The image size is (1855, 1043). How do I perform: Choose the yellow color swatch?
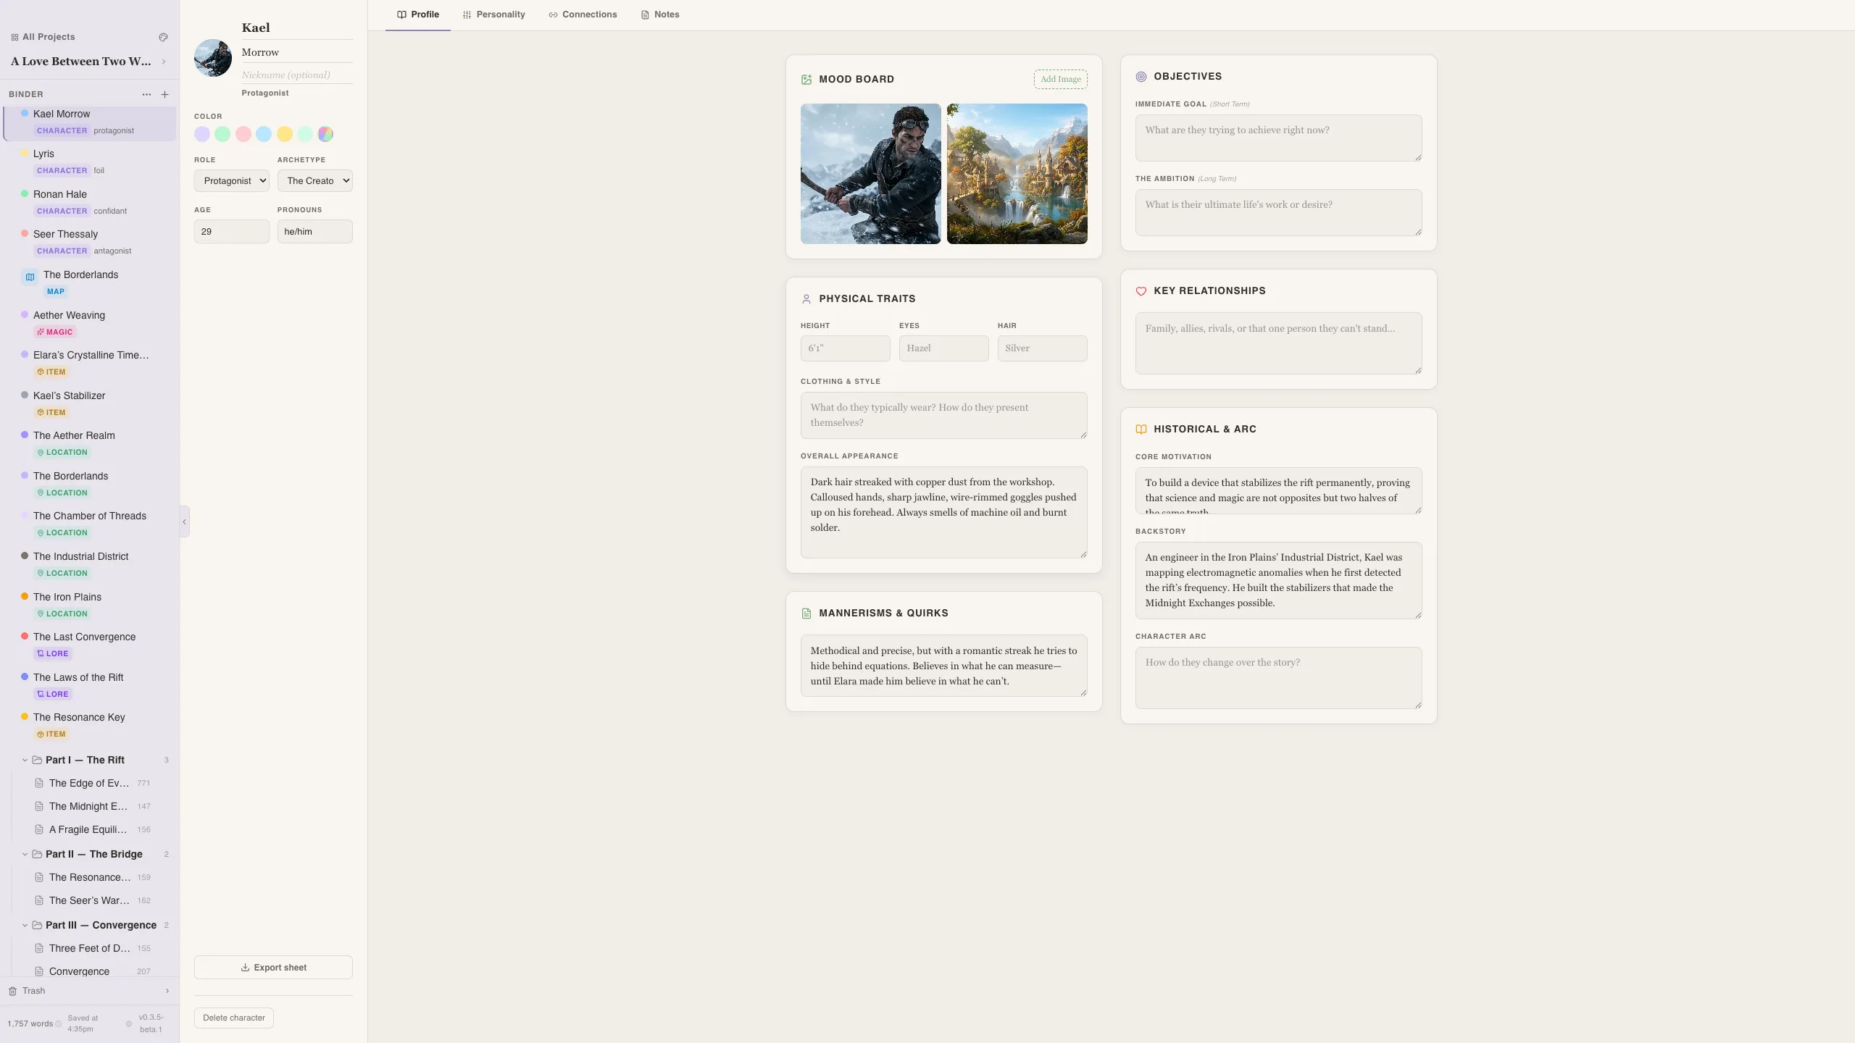tap(285, 134)
